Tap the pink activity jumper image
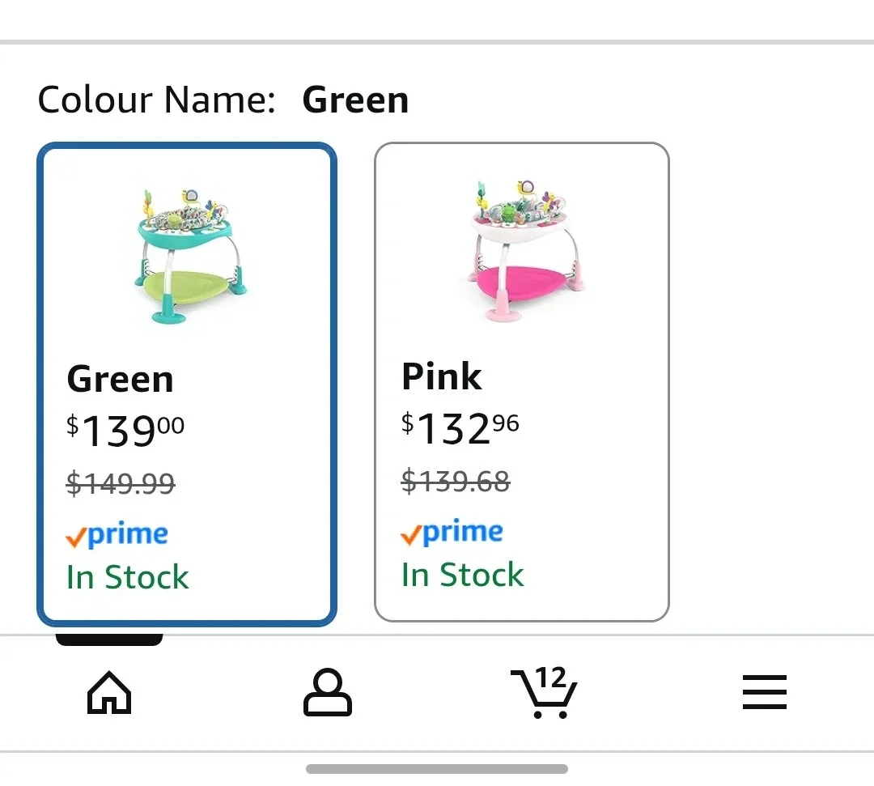The height and width of the screenshot is (786, 874). tap(523, 250)
